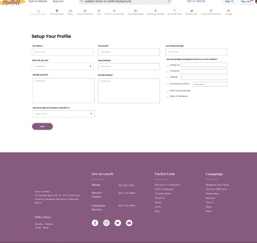Open the Repair footer link
Viewport: 257px width, 243px height.
coord(158,202)
